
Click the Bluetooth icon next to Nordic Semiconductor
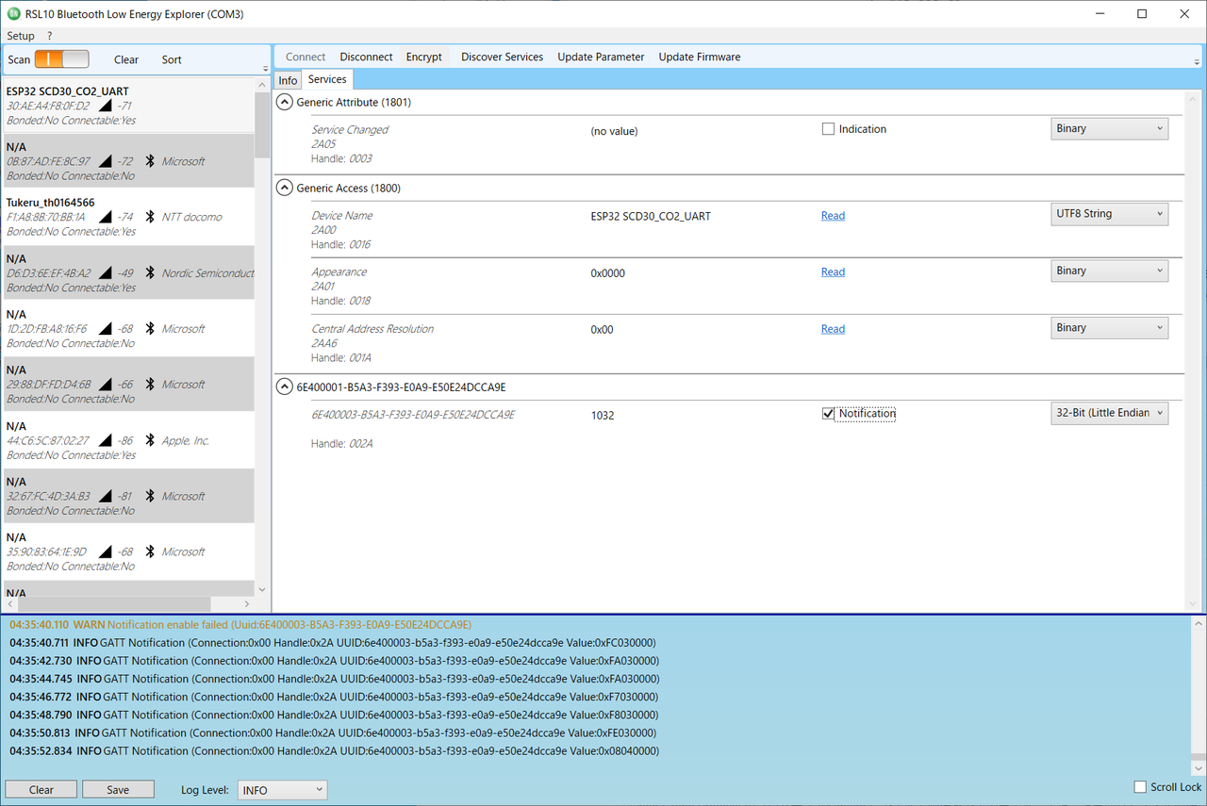coord(149,273)
